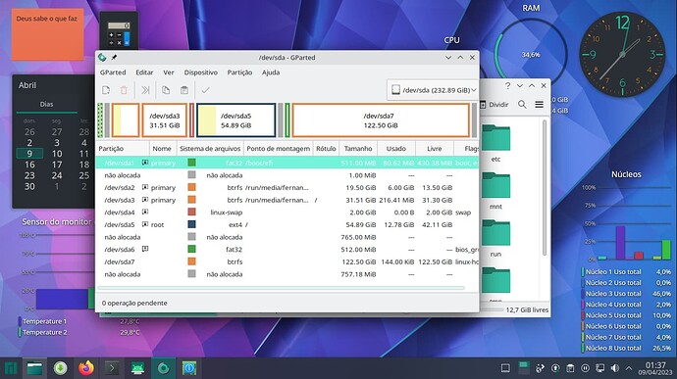677x379 pixels.
Task: Open the Dispositivo menu
Action: click(201, 72)
